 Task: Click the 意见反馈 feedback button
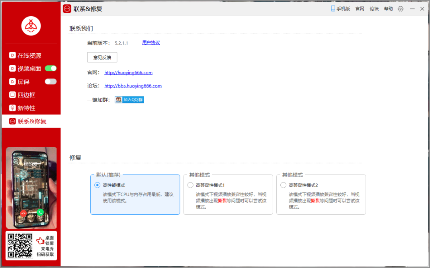pyautogui.click(x=102, y=57)
